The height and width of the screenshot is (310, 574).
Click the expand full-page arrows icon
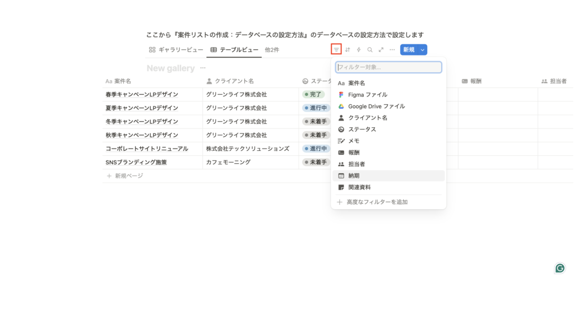tap(381, 50)
